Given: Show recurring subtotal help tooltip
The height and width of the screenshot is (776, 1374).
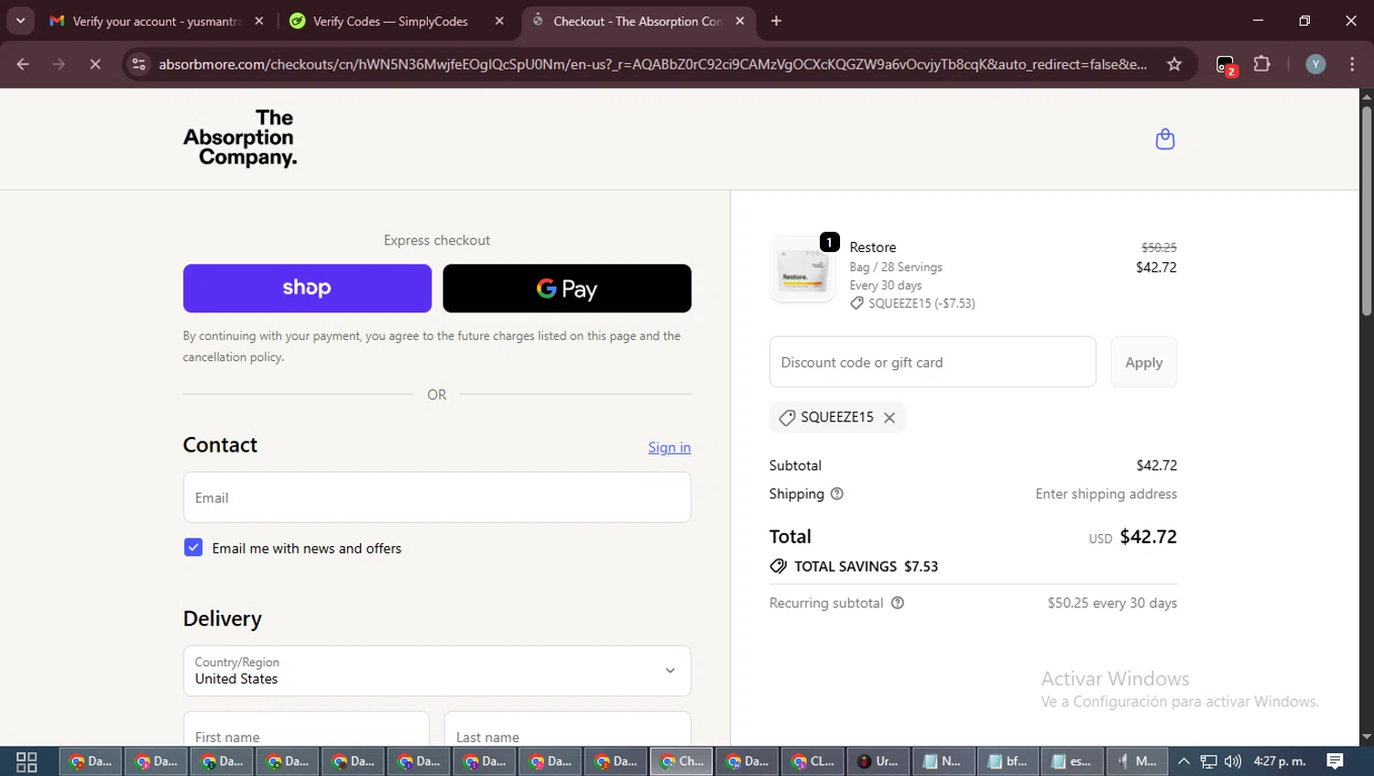Looking at the screenshot, I should pyautogui.click(x=898, y=603).
